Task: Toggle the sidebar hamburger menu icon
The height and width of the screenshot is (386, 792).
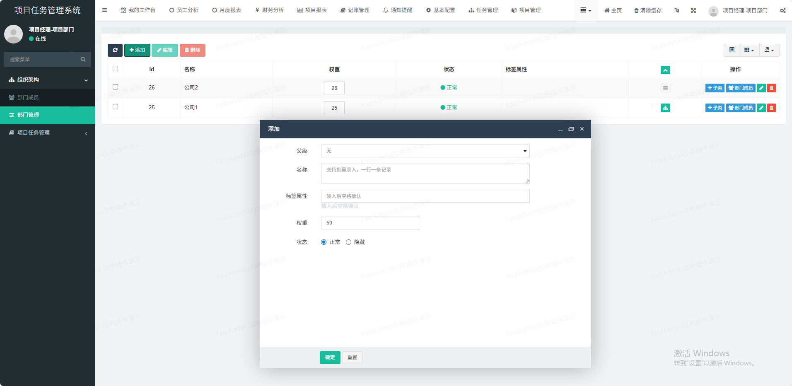Action: point(105,10)
